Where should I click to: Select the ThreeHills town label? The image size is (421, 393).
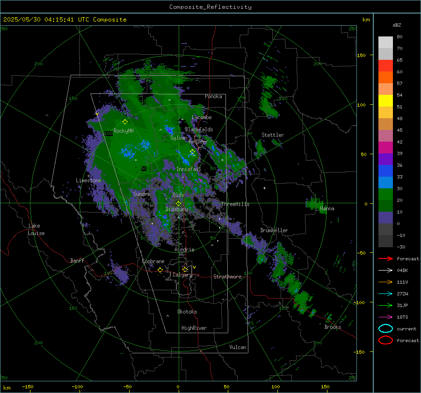point(235,204)
